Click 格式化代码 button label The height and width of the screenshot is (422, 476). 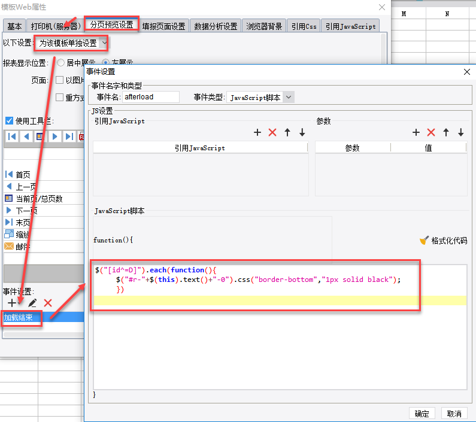point(449,241)
